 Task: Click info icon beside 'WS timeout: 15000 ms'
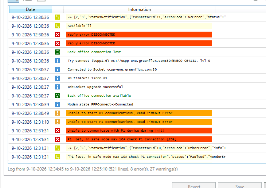point(58,78)
